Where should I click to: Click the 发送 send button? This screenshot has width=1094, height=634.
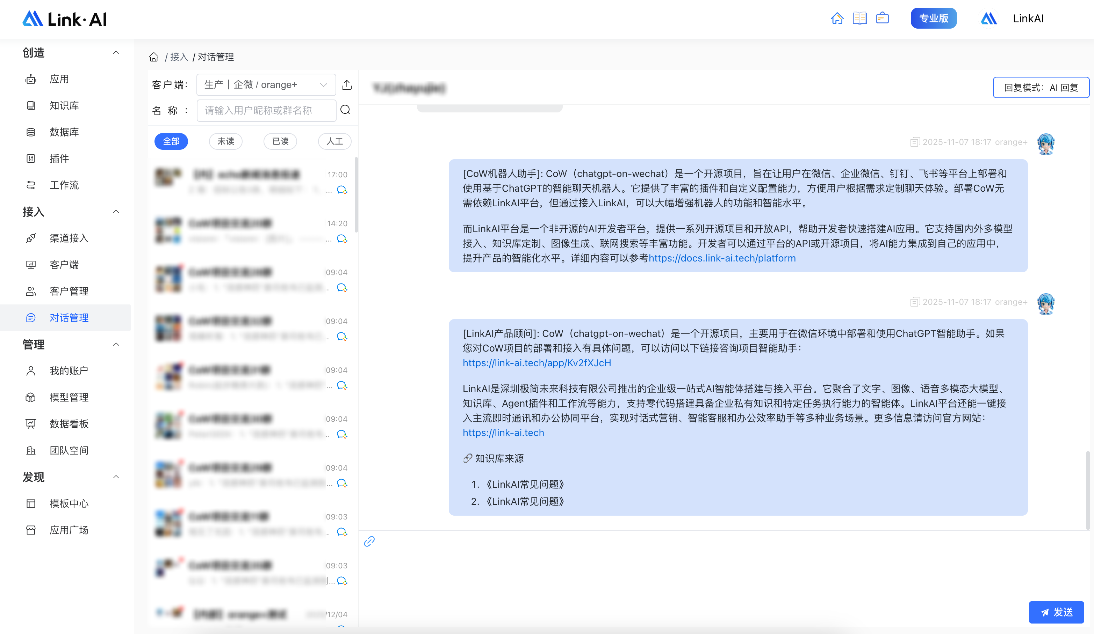click(x=1056, y=612)
